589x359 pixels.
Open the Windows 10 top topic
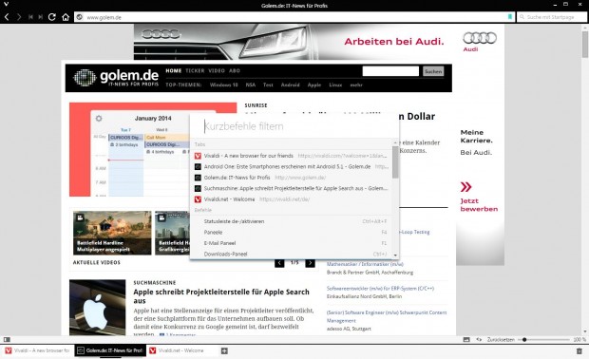tap(224, 85)
